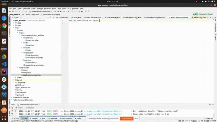This screenshot has width=217, height=122.
Task: Collapse the repository package node
Action: (22, 53)
